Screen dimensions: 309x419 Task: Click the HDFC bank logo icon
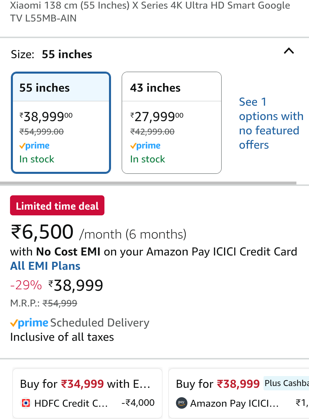26,403
